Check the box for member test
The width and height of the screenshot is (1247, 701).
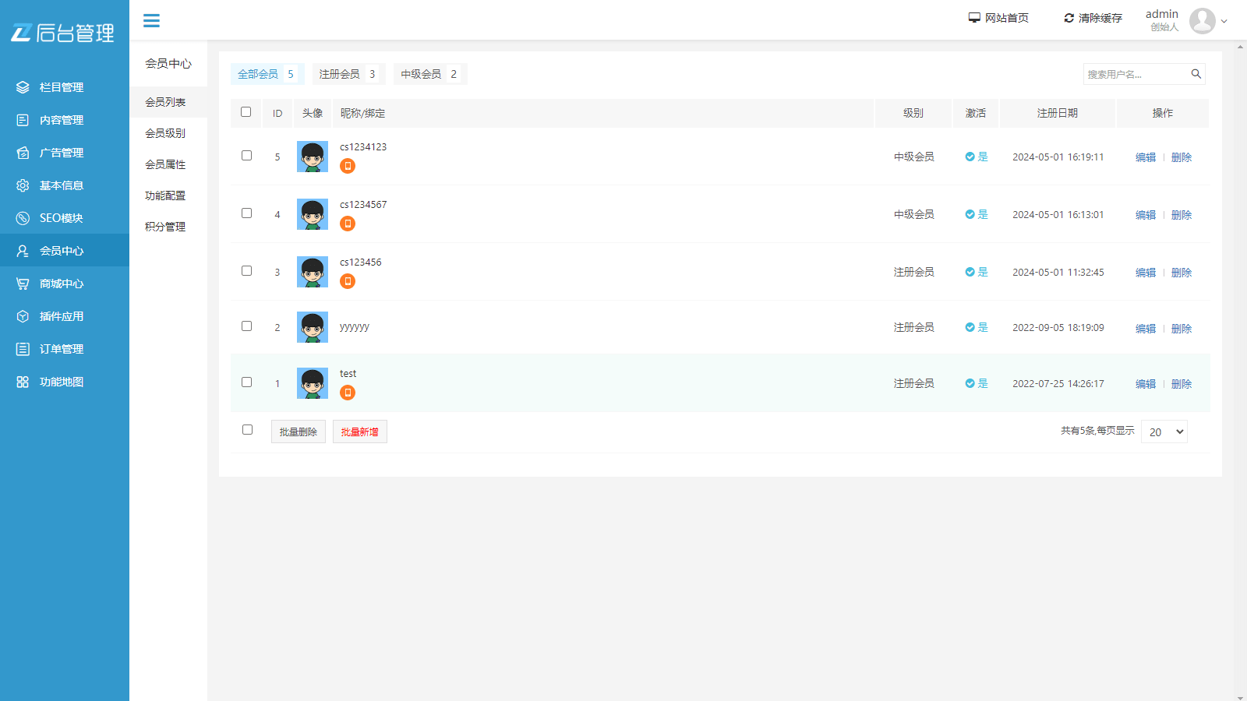coord(246,382)
